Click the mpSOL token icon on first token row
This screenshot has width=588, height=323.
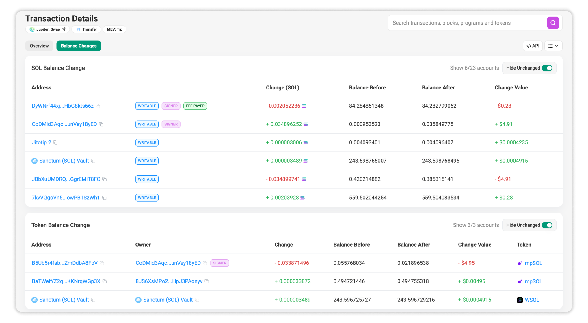tap(520, 263)
